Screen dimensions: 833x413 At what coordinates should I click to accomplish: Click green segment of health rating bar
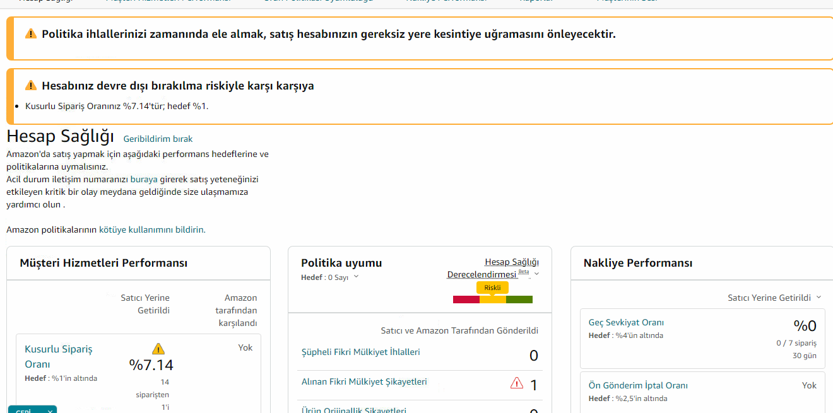click(x=519, y=300)
